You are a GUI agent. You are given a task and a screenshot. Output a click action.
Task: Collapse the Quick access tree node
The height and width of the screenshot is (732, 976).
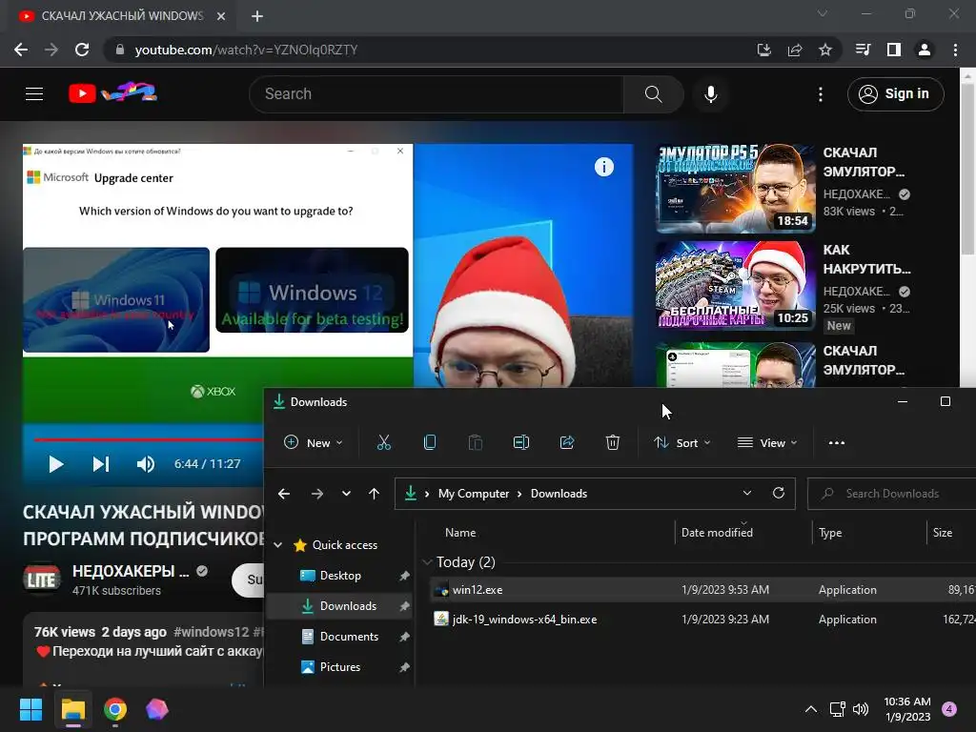click(278, 545)
